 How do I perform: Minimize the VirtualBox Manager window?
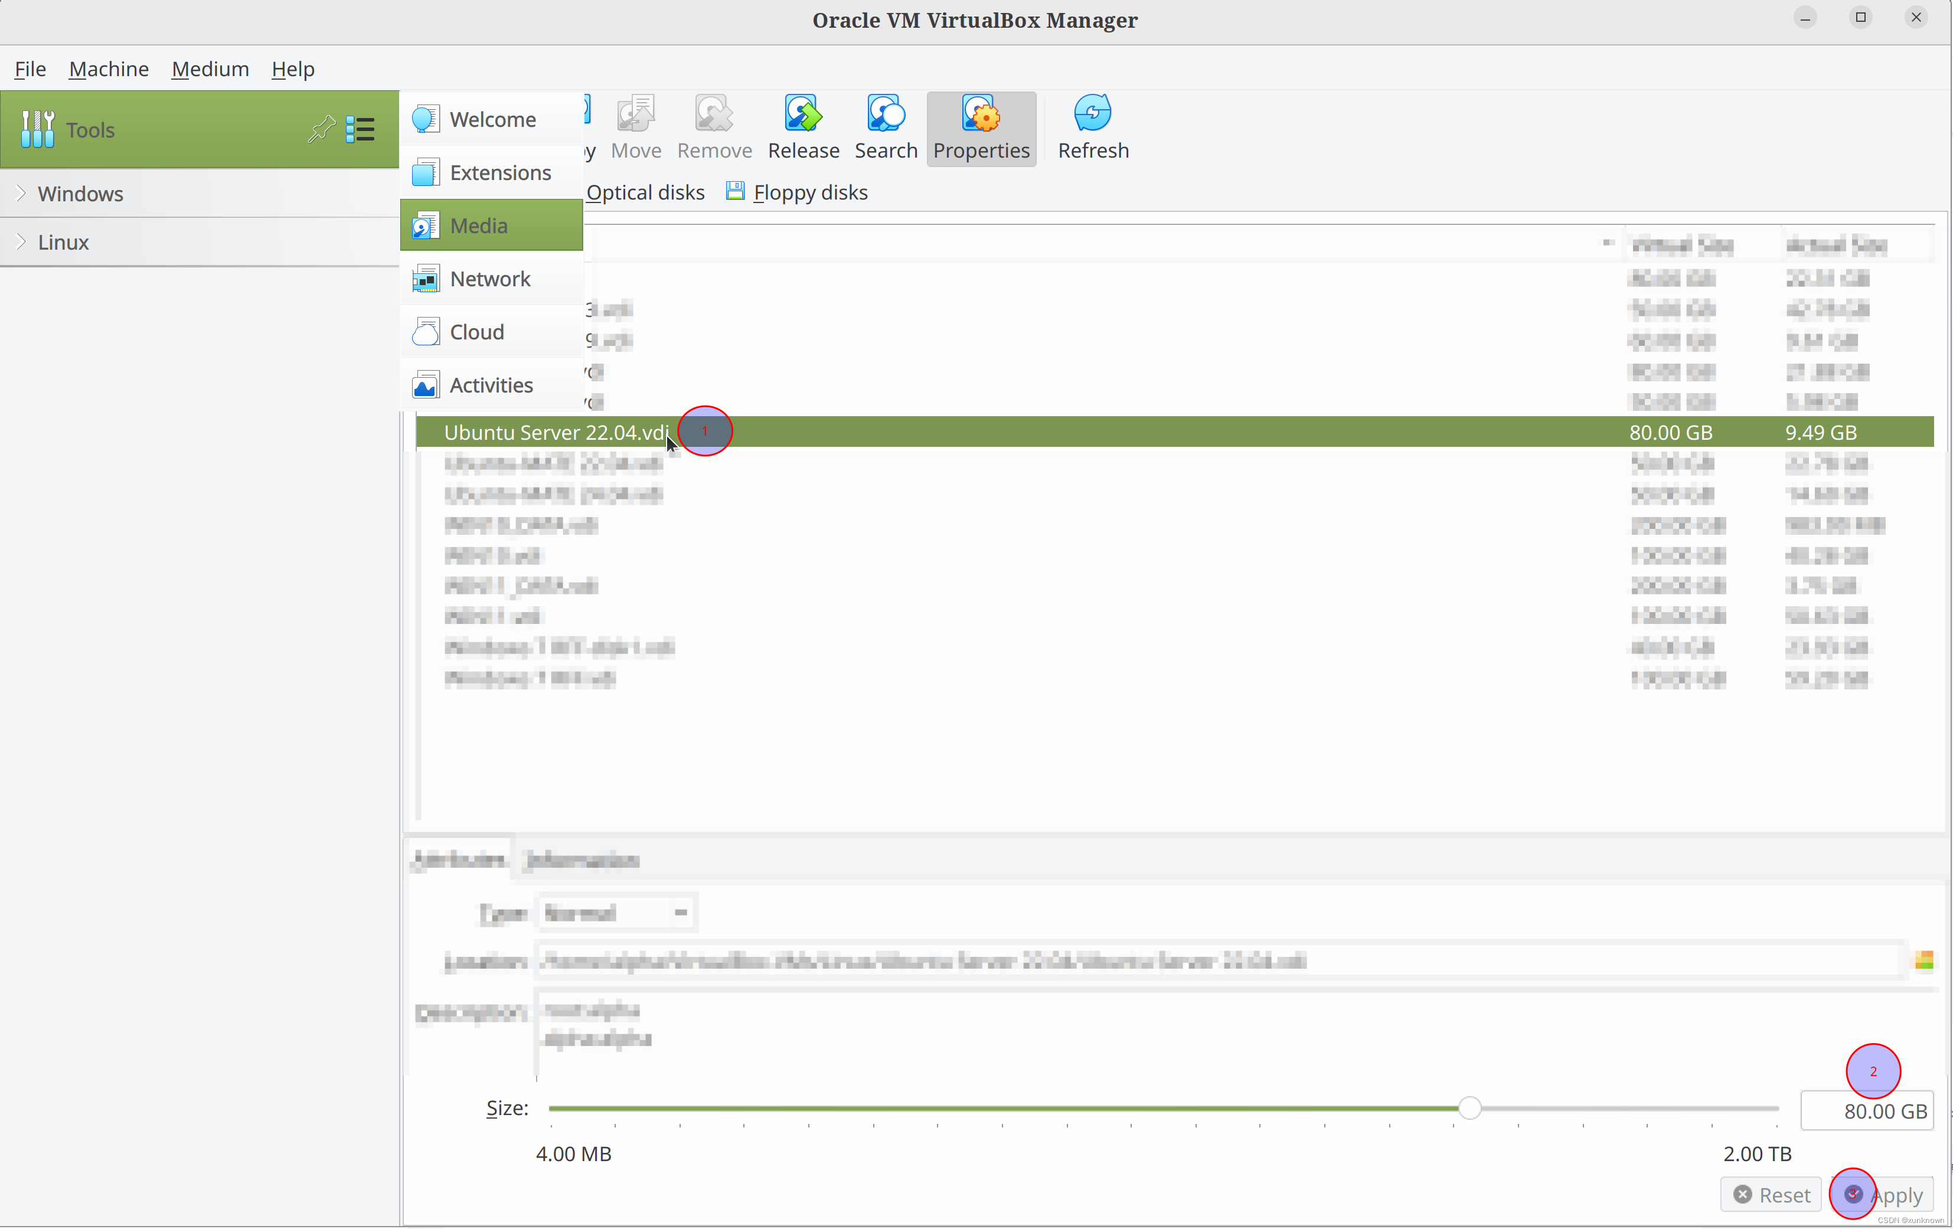point(1805,18)
